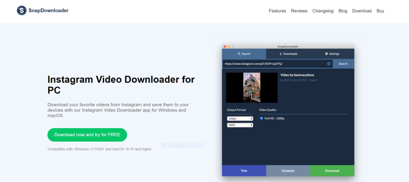Click the 'Video Quality' label
The height and width of the screenshot is (182, 409).
coord(268,110)
